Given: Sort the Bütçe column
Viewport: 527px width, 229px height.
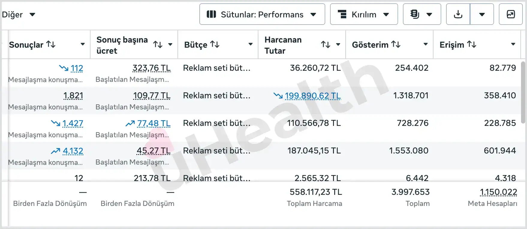Looking at the screenshot, I should click(x=215, y=44).
